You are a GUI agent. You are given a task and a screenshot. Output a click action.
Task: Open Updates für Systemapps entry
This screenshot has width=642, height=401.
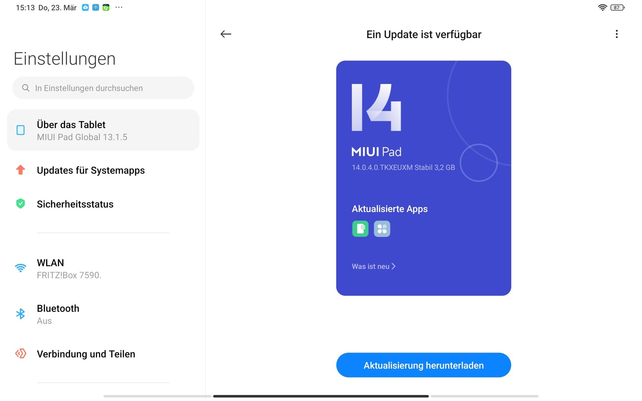coord(103,170)
